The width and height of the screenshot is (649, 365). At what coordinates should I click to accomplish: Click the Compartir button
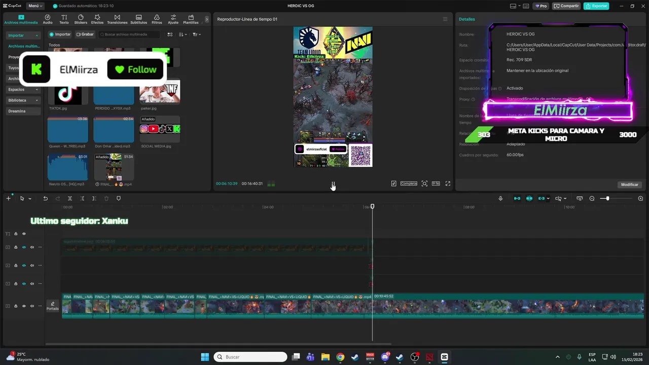(566, 6)
